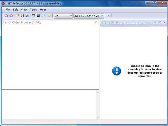The image size is (168, 126).
Task: Open the black source view icon
Action: pos(38,16)
